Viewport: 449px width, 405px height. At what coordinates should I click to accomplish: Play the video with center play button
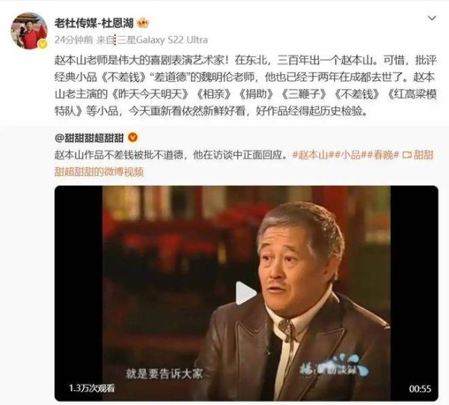pyautogui.click(x=245, y=293)
